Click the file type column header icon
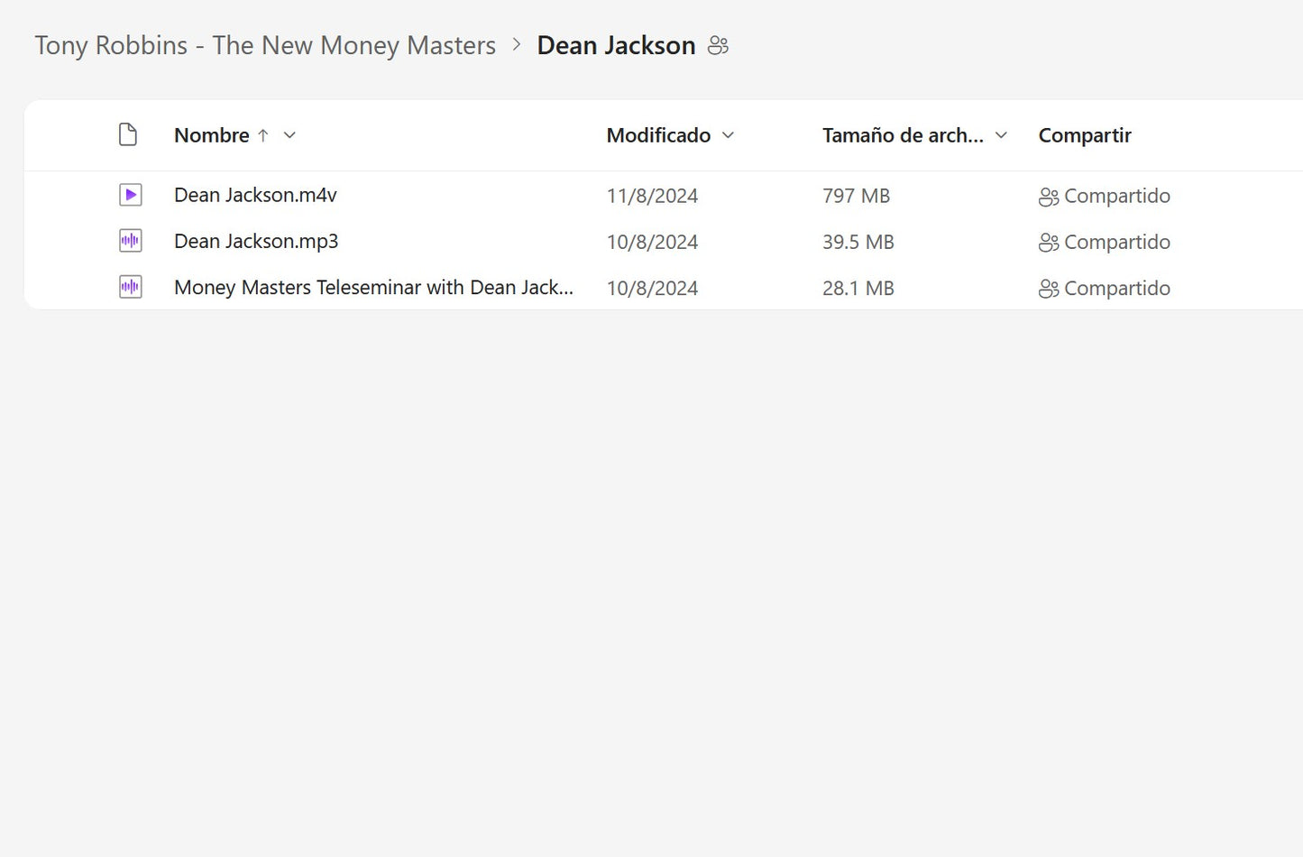The height and width of the screenshot is (857, 1303). [x=128, y=135]
